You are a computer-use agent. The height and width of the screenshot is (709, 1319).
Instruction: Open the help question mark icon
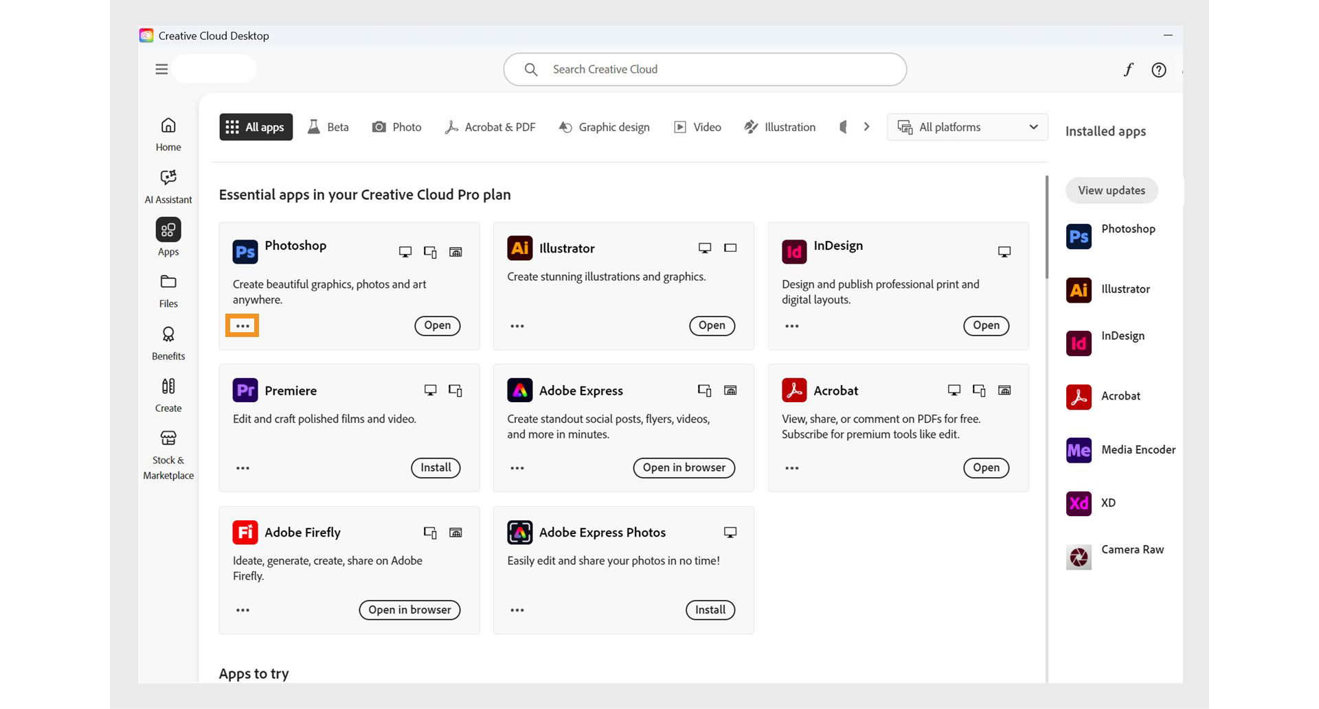coord(1159,70)
